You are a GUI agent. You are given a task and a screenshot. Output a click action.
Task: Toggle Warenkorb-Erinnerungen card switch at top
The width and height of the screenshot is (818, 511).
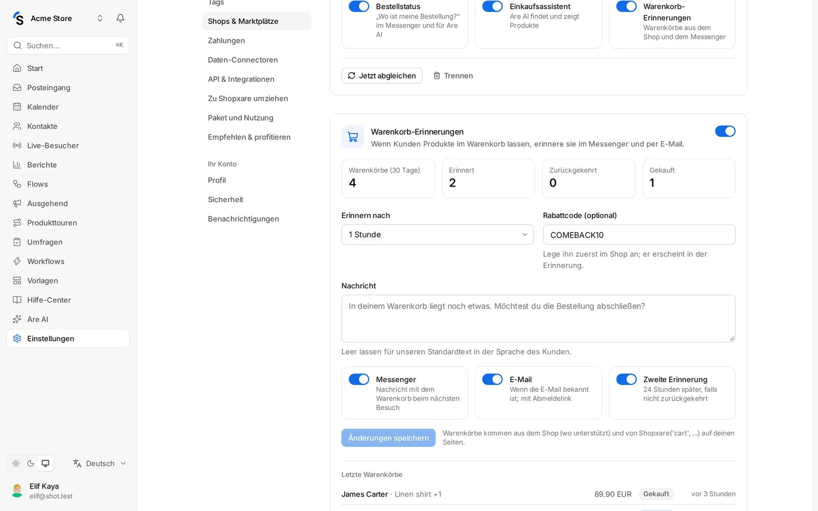pos(626,6)
